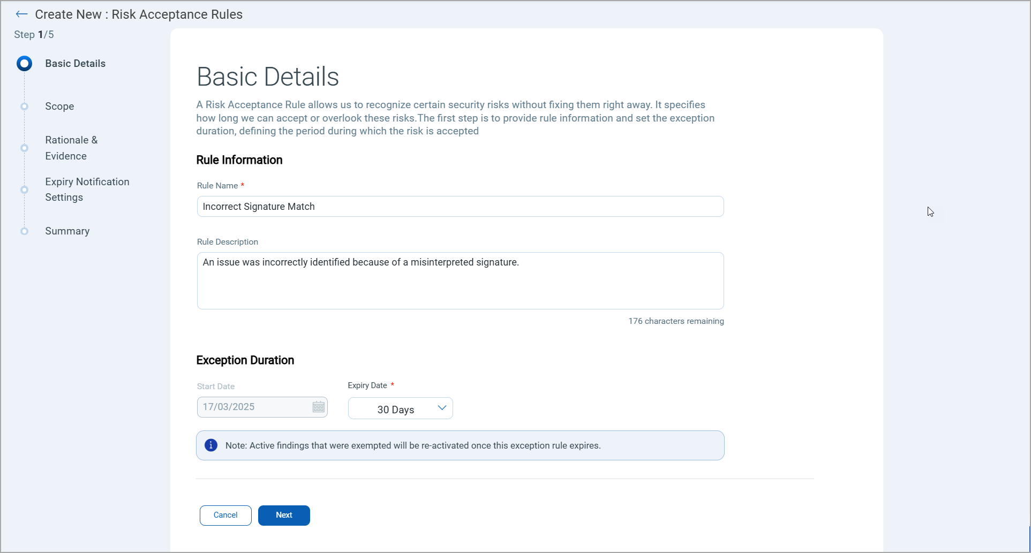Click inside the Rule Description textarea
1031x553 pixels.
click(460, 281)
